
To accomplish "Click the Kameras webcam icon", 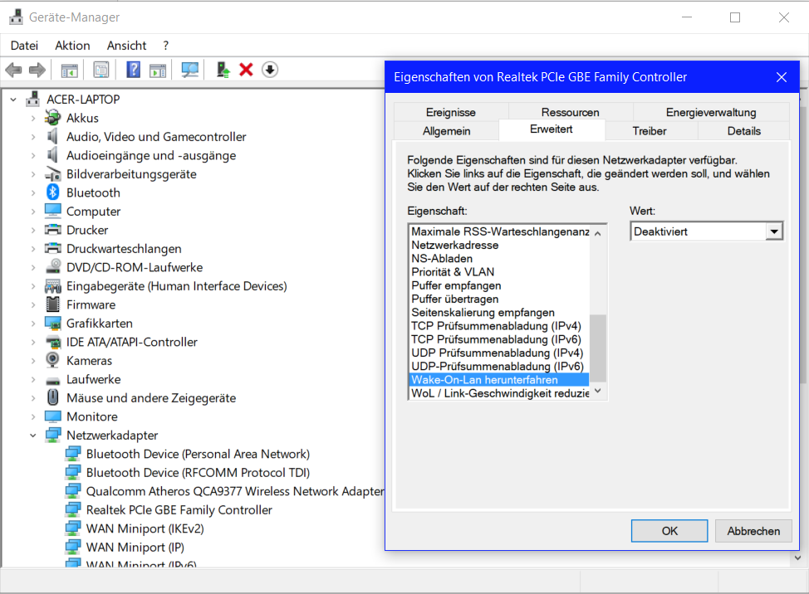I will coord(52,360).
